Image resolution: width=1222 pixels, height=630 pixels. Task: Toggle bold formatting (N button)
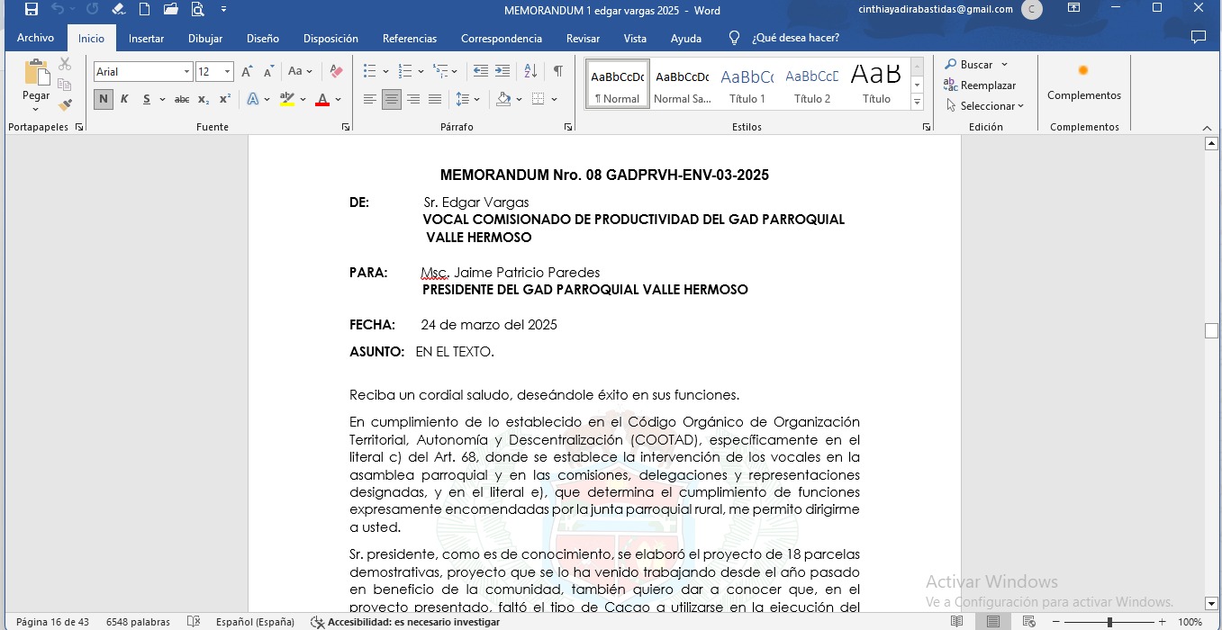[104, 99]
